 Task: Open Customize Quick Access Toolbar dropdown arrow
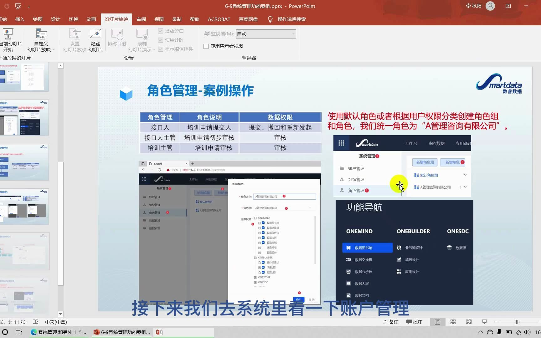point(29,6)
